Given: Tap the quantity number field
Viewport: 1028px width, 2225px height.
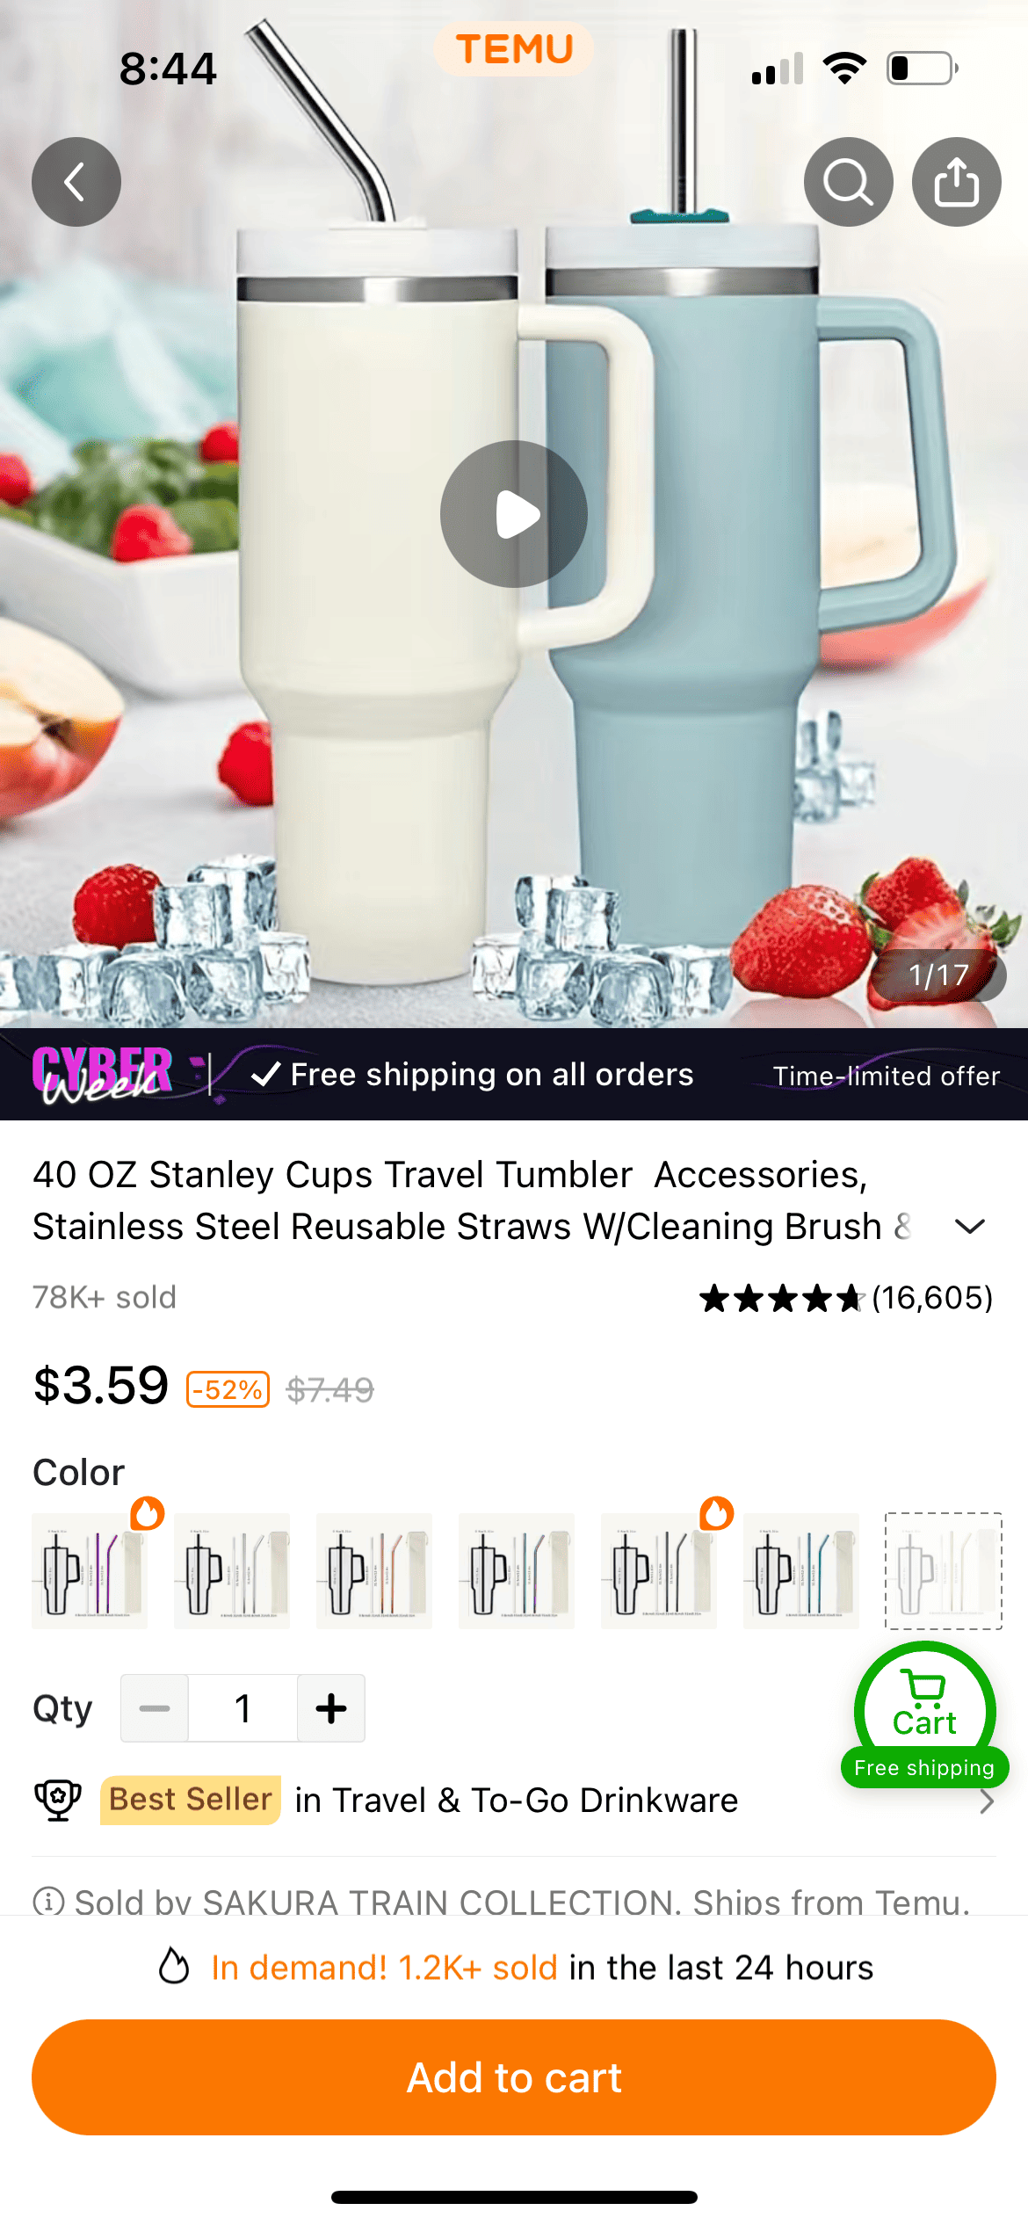Looking at the screenshot, I should 243,1708.
